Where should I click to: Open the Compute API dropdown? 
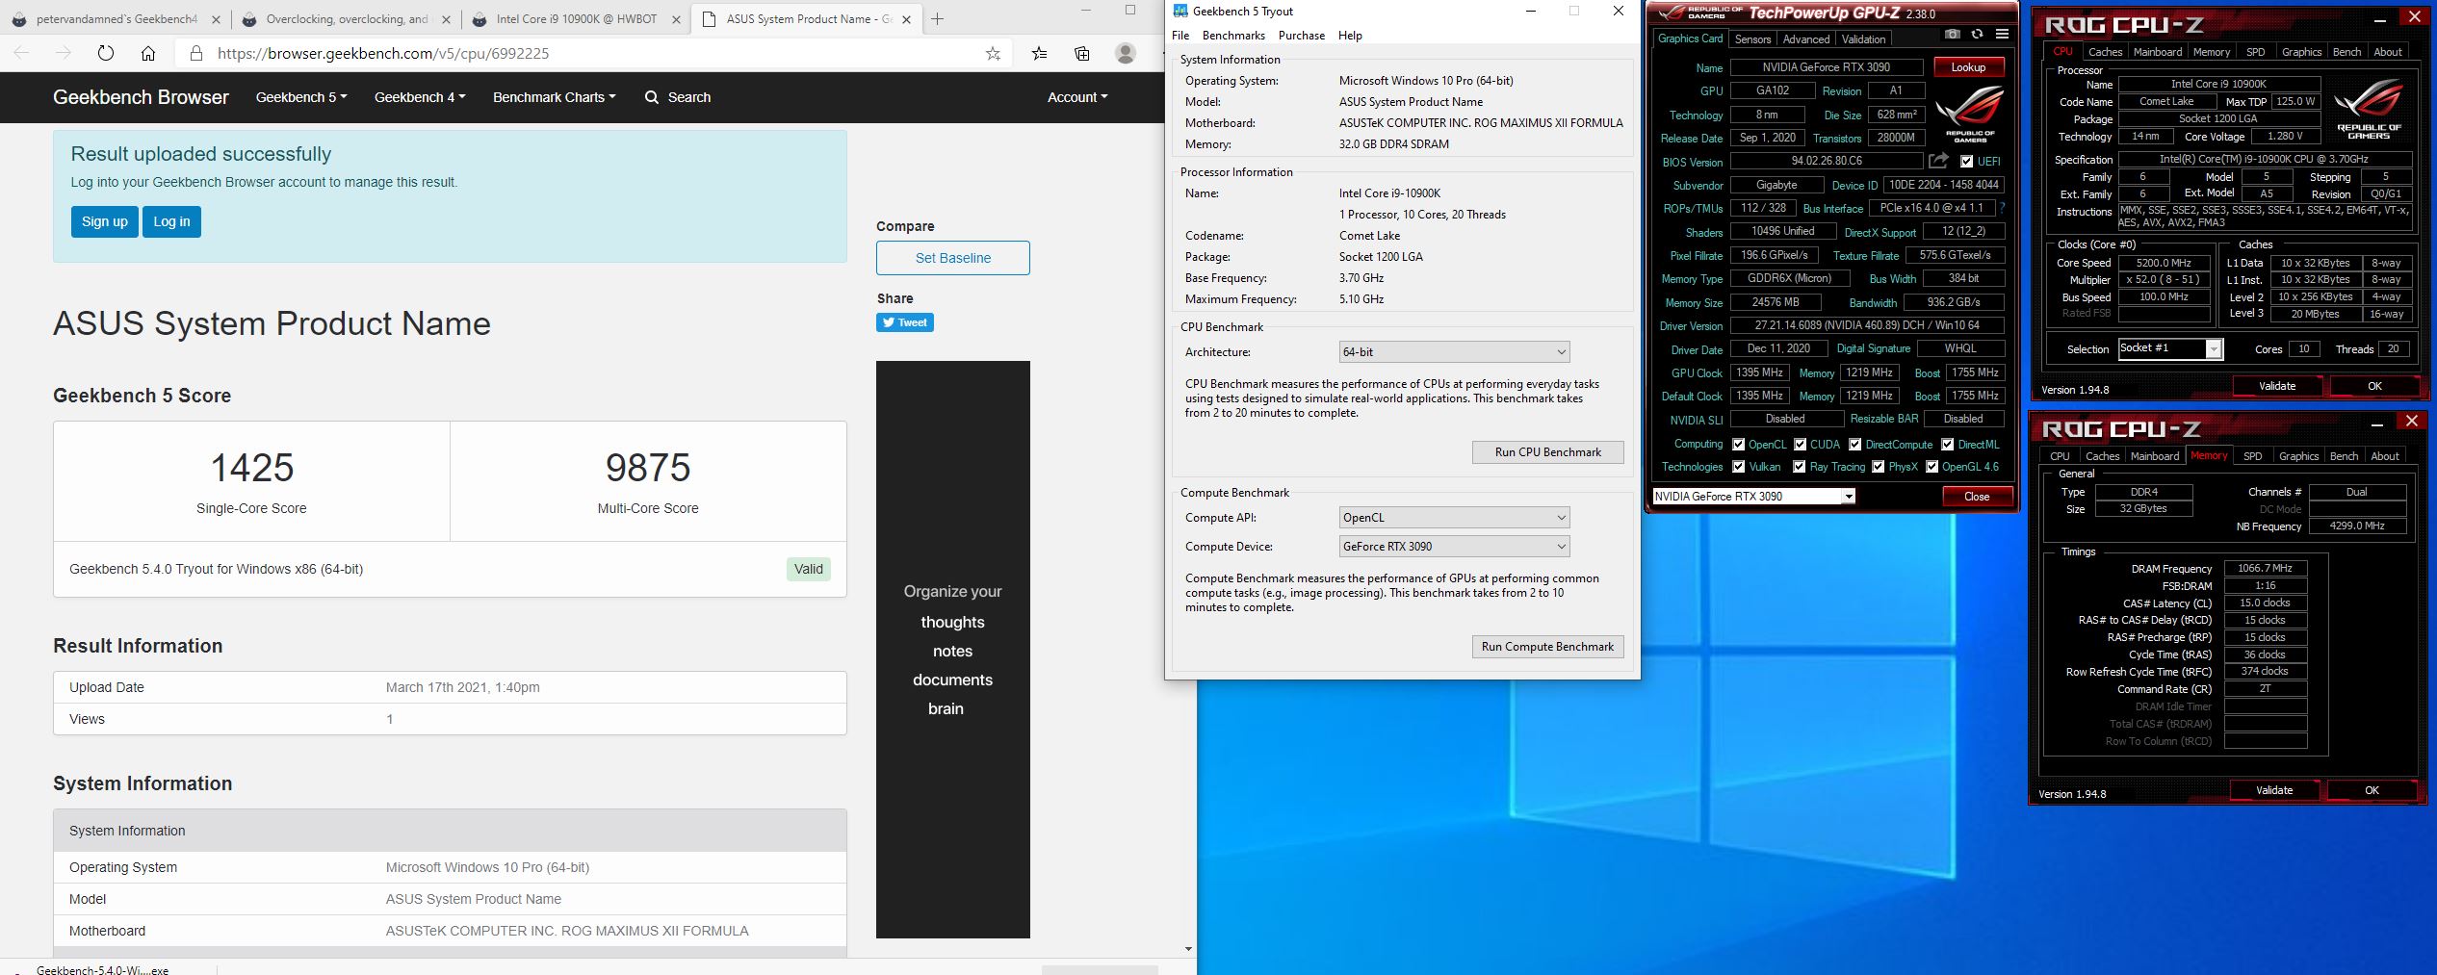(x=1454, y=518)
